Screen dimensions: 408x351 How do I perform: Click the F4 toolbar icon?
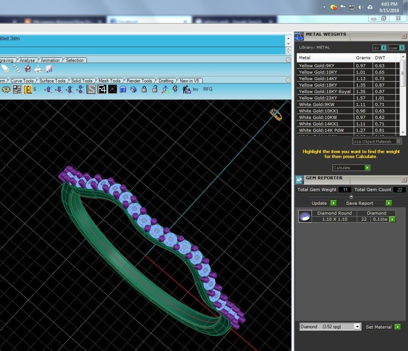point(102,89)
